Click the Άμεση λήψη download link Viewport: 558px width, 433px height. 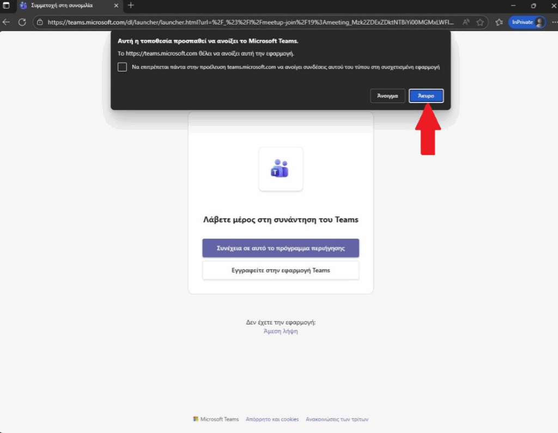tap(280, 331)
